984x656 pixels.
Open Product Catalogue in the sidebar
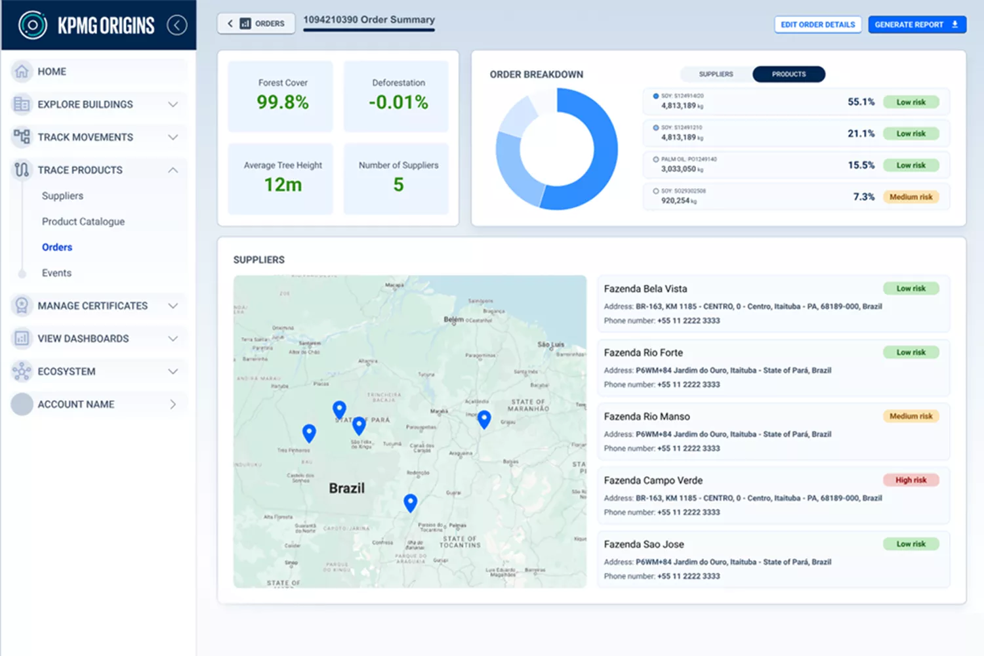[83, 222]
